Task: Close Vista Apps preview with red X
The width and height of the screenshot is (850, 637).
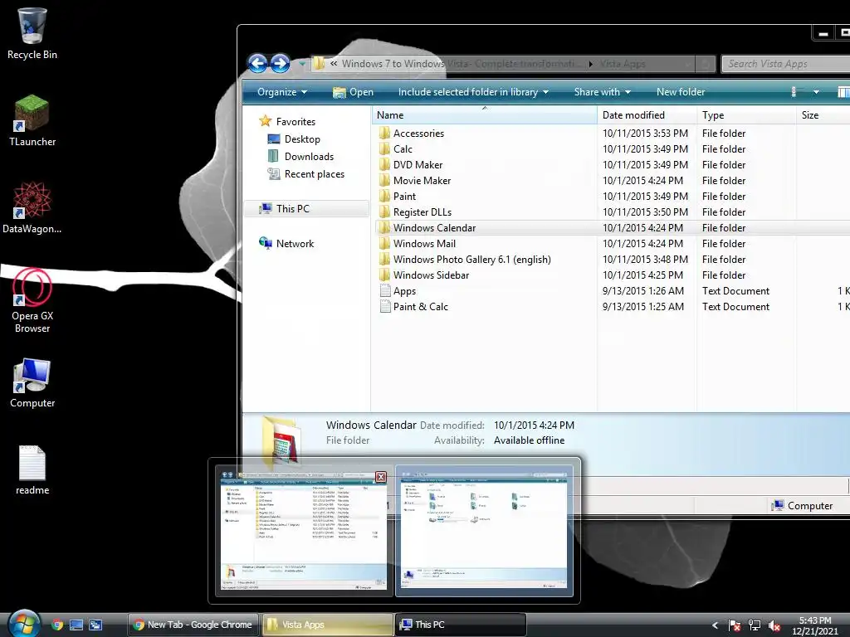Action: [381, 477]
